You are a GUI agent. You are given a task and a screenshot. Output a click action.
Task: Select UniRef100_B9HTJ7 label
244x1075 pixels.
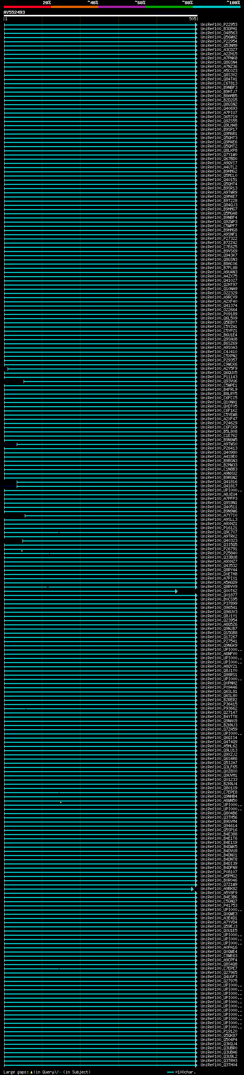coord(218,92)
